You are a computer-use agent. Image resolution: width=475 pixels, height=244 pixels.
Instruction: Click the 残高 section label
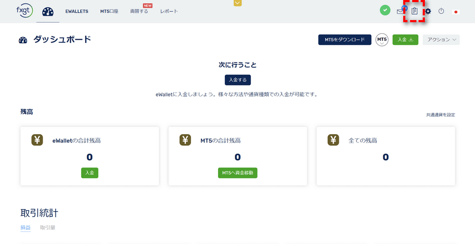27,111
